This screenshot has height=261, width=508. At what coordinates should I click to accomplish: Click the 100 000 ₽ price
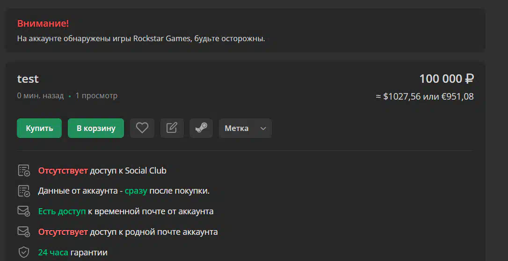coord(446,79)
